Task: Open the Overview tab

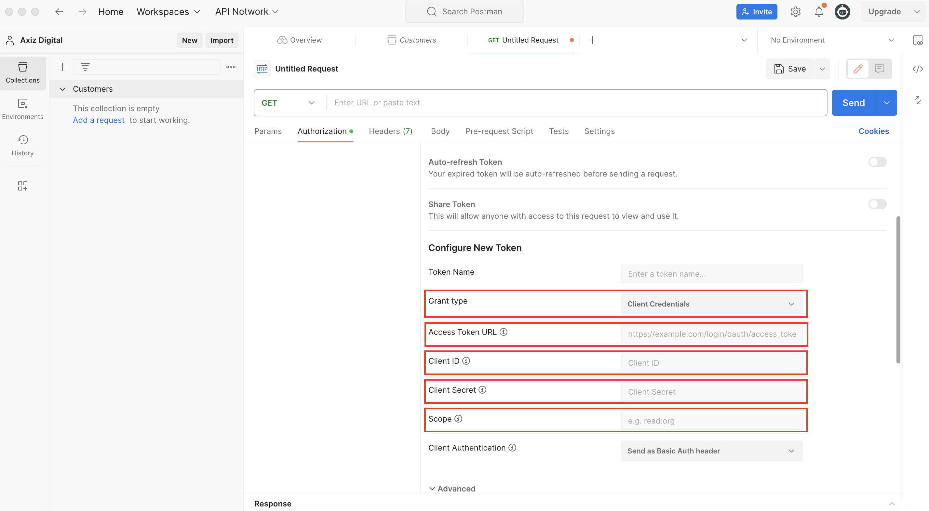Action: pyautogui.click(x=299, y=40)
